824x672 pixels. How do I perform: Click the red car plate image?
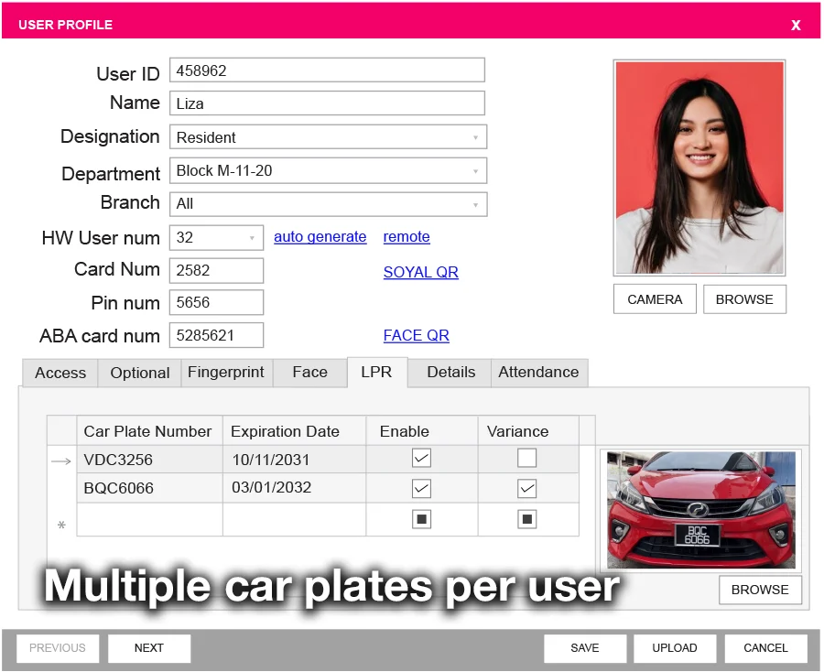700,510
